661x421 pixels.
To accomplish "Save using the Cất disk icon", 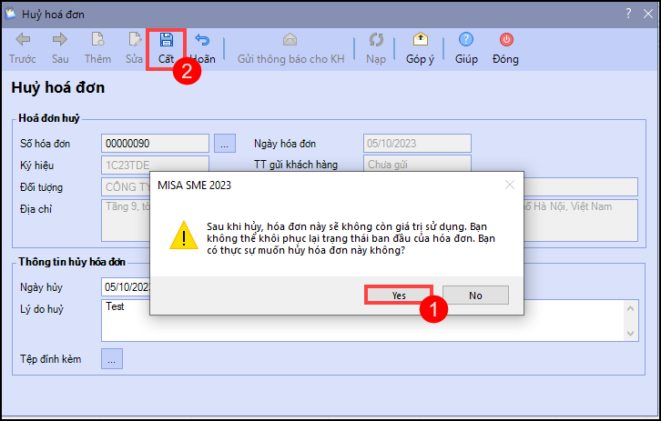I will pyautogui.click(x=166, y=40).
